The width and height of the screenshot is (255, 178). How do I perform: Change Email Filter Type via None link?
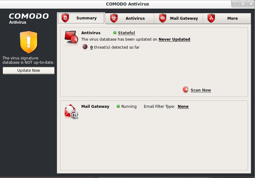click(183, 107)
